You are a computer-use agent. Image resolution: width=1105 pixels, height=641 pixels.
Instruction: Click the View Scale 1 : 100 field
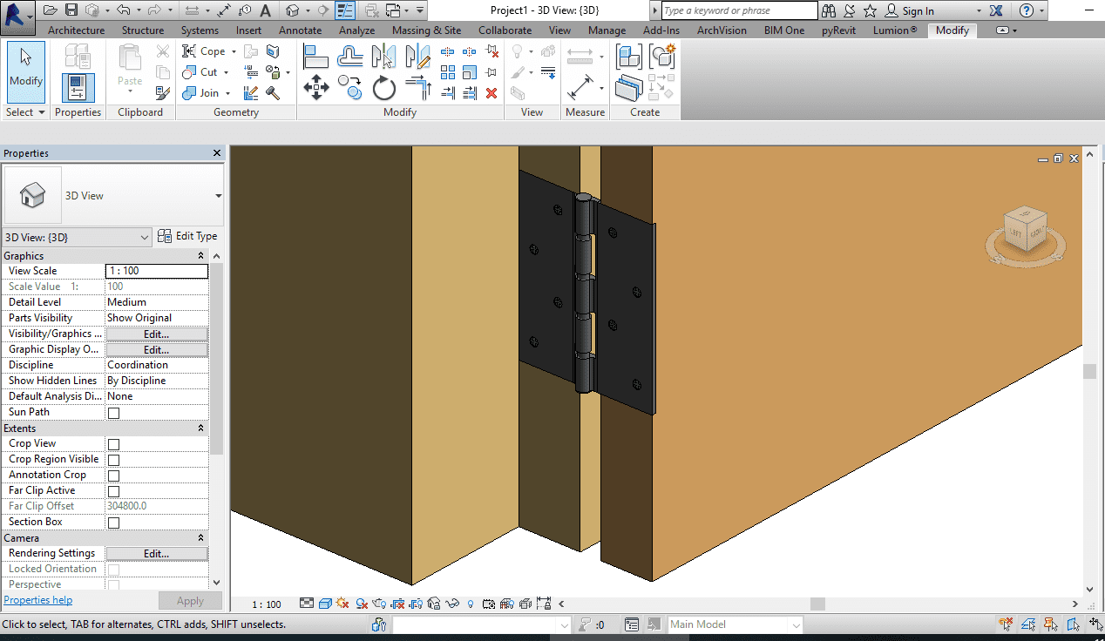tap(156, 271)
